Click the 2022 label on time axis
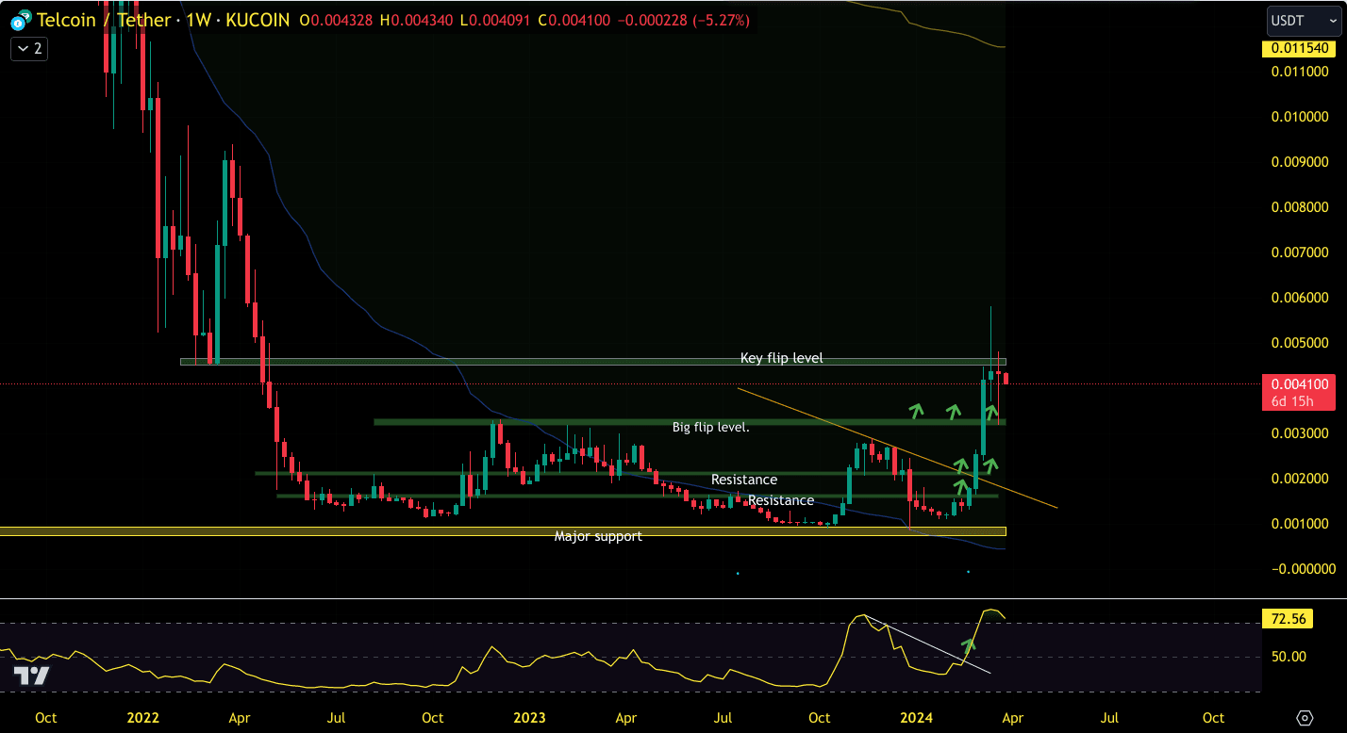 pyautogui.click(x=142, y=718)
